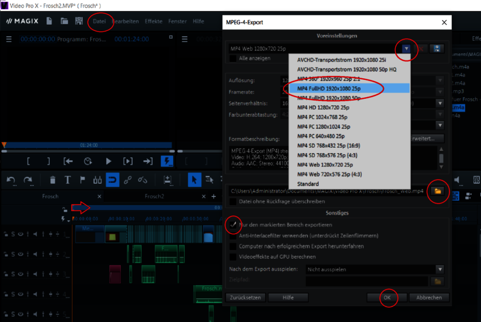Start playback with the play button

click(x=108, y=162)
